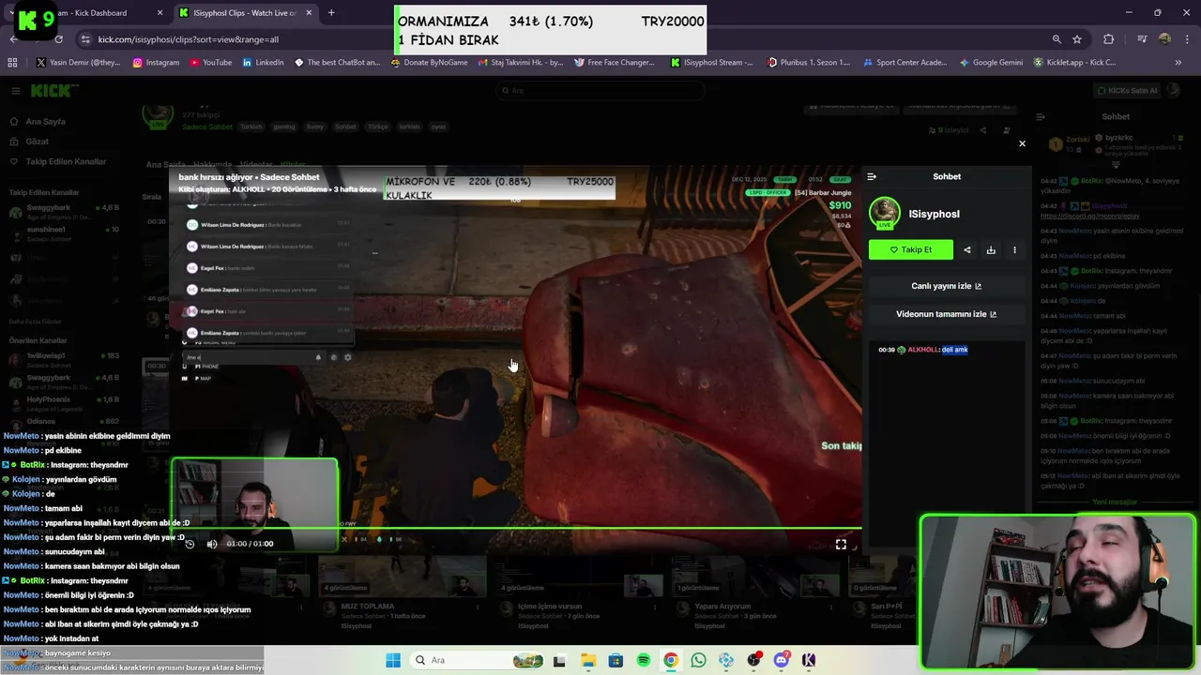Reload the current page
Viewport: 1201px width, 675px height.
(x=59, y=39)
